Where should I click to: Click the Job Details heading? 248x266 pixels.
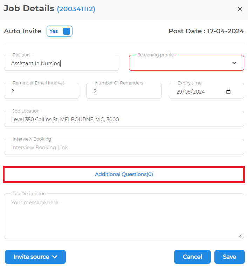(x=29, y=8)
